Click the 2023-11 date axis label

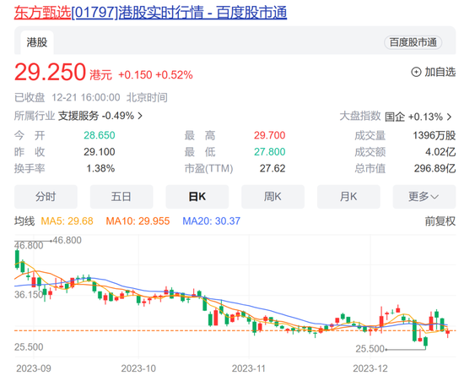249,368
